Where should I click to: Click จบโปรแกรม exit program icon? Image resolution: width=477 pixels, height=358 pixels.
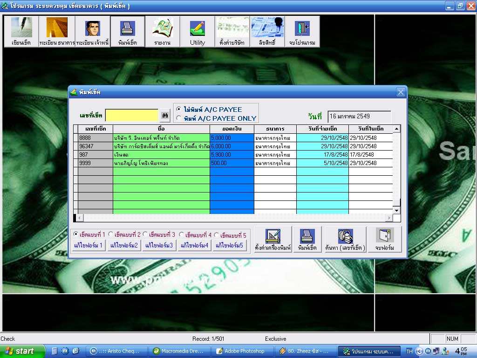click(302, 32)
